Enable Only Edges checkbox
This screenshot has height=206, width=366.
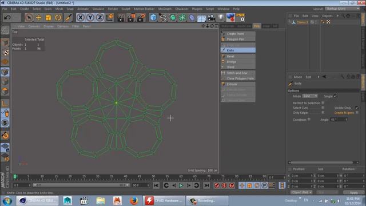tap(323, 113)
